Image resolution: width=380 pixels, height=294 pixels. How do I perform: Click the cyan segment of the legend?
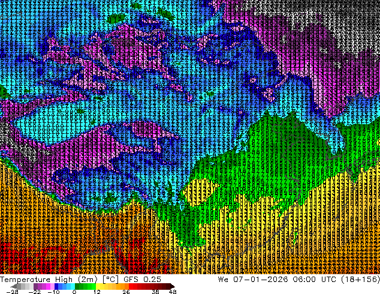[x=73, y=286]
